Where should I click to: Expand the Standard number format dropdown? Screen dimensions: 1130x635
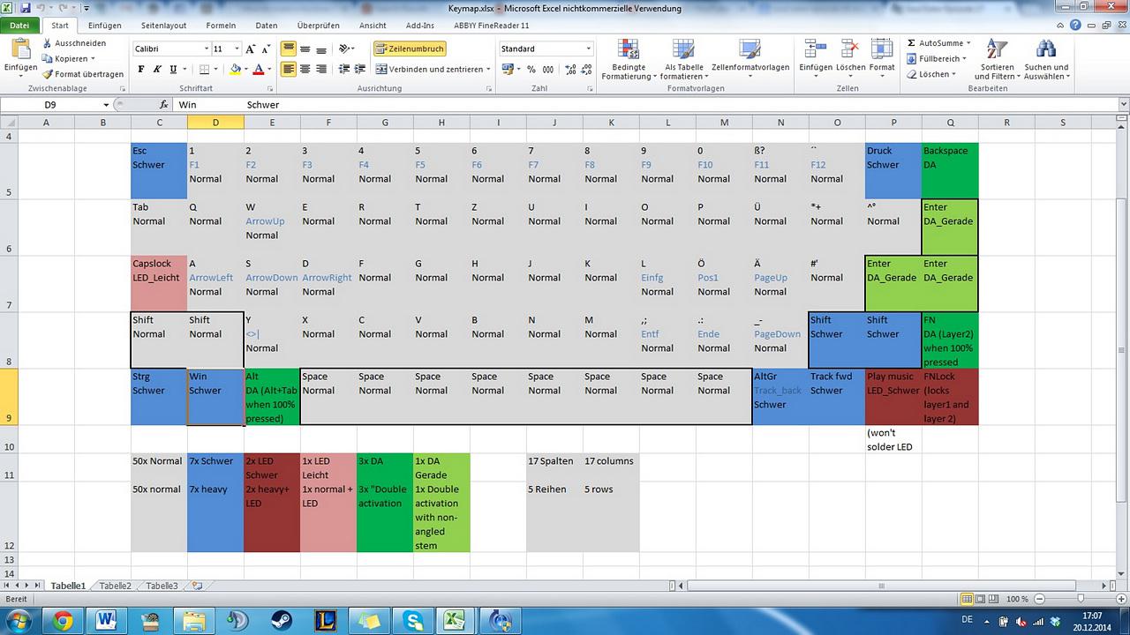pos(588,49)
